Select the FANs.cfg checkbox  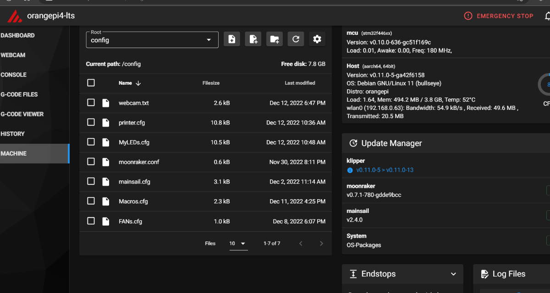(x=91, y=221)
